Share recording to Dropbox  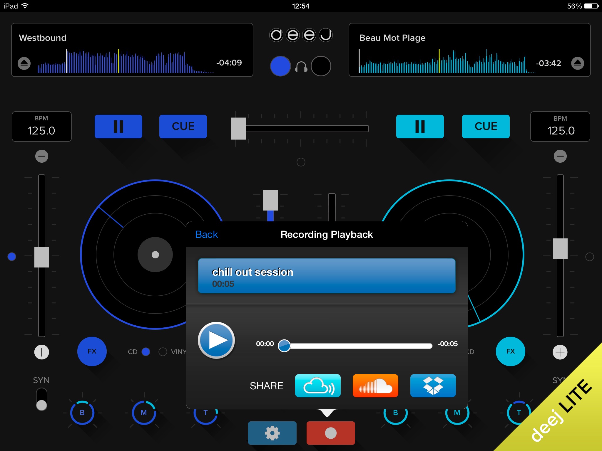[x=433, y=386]
